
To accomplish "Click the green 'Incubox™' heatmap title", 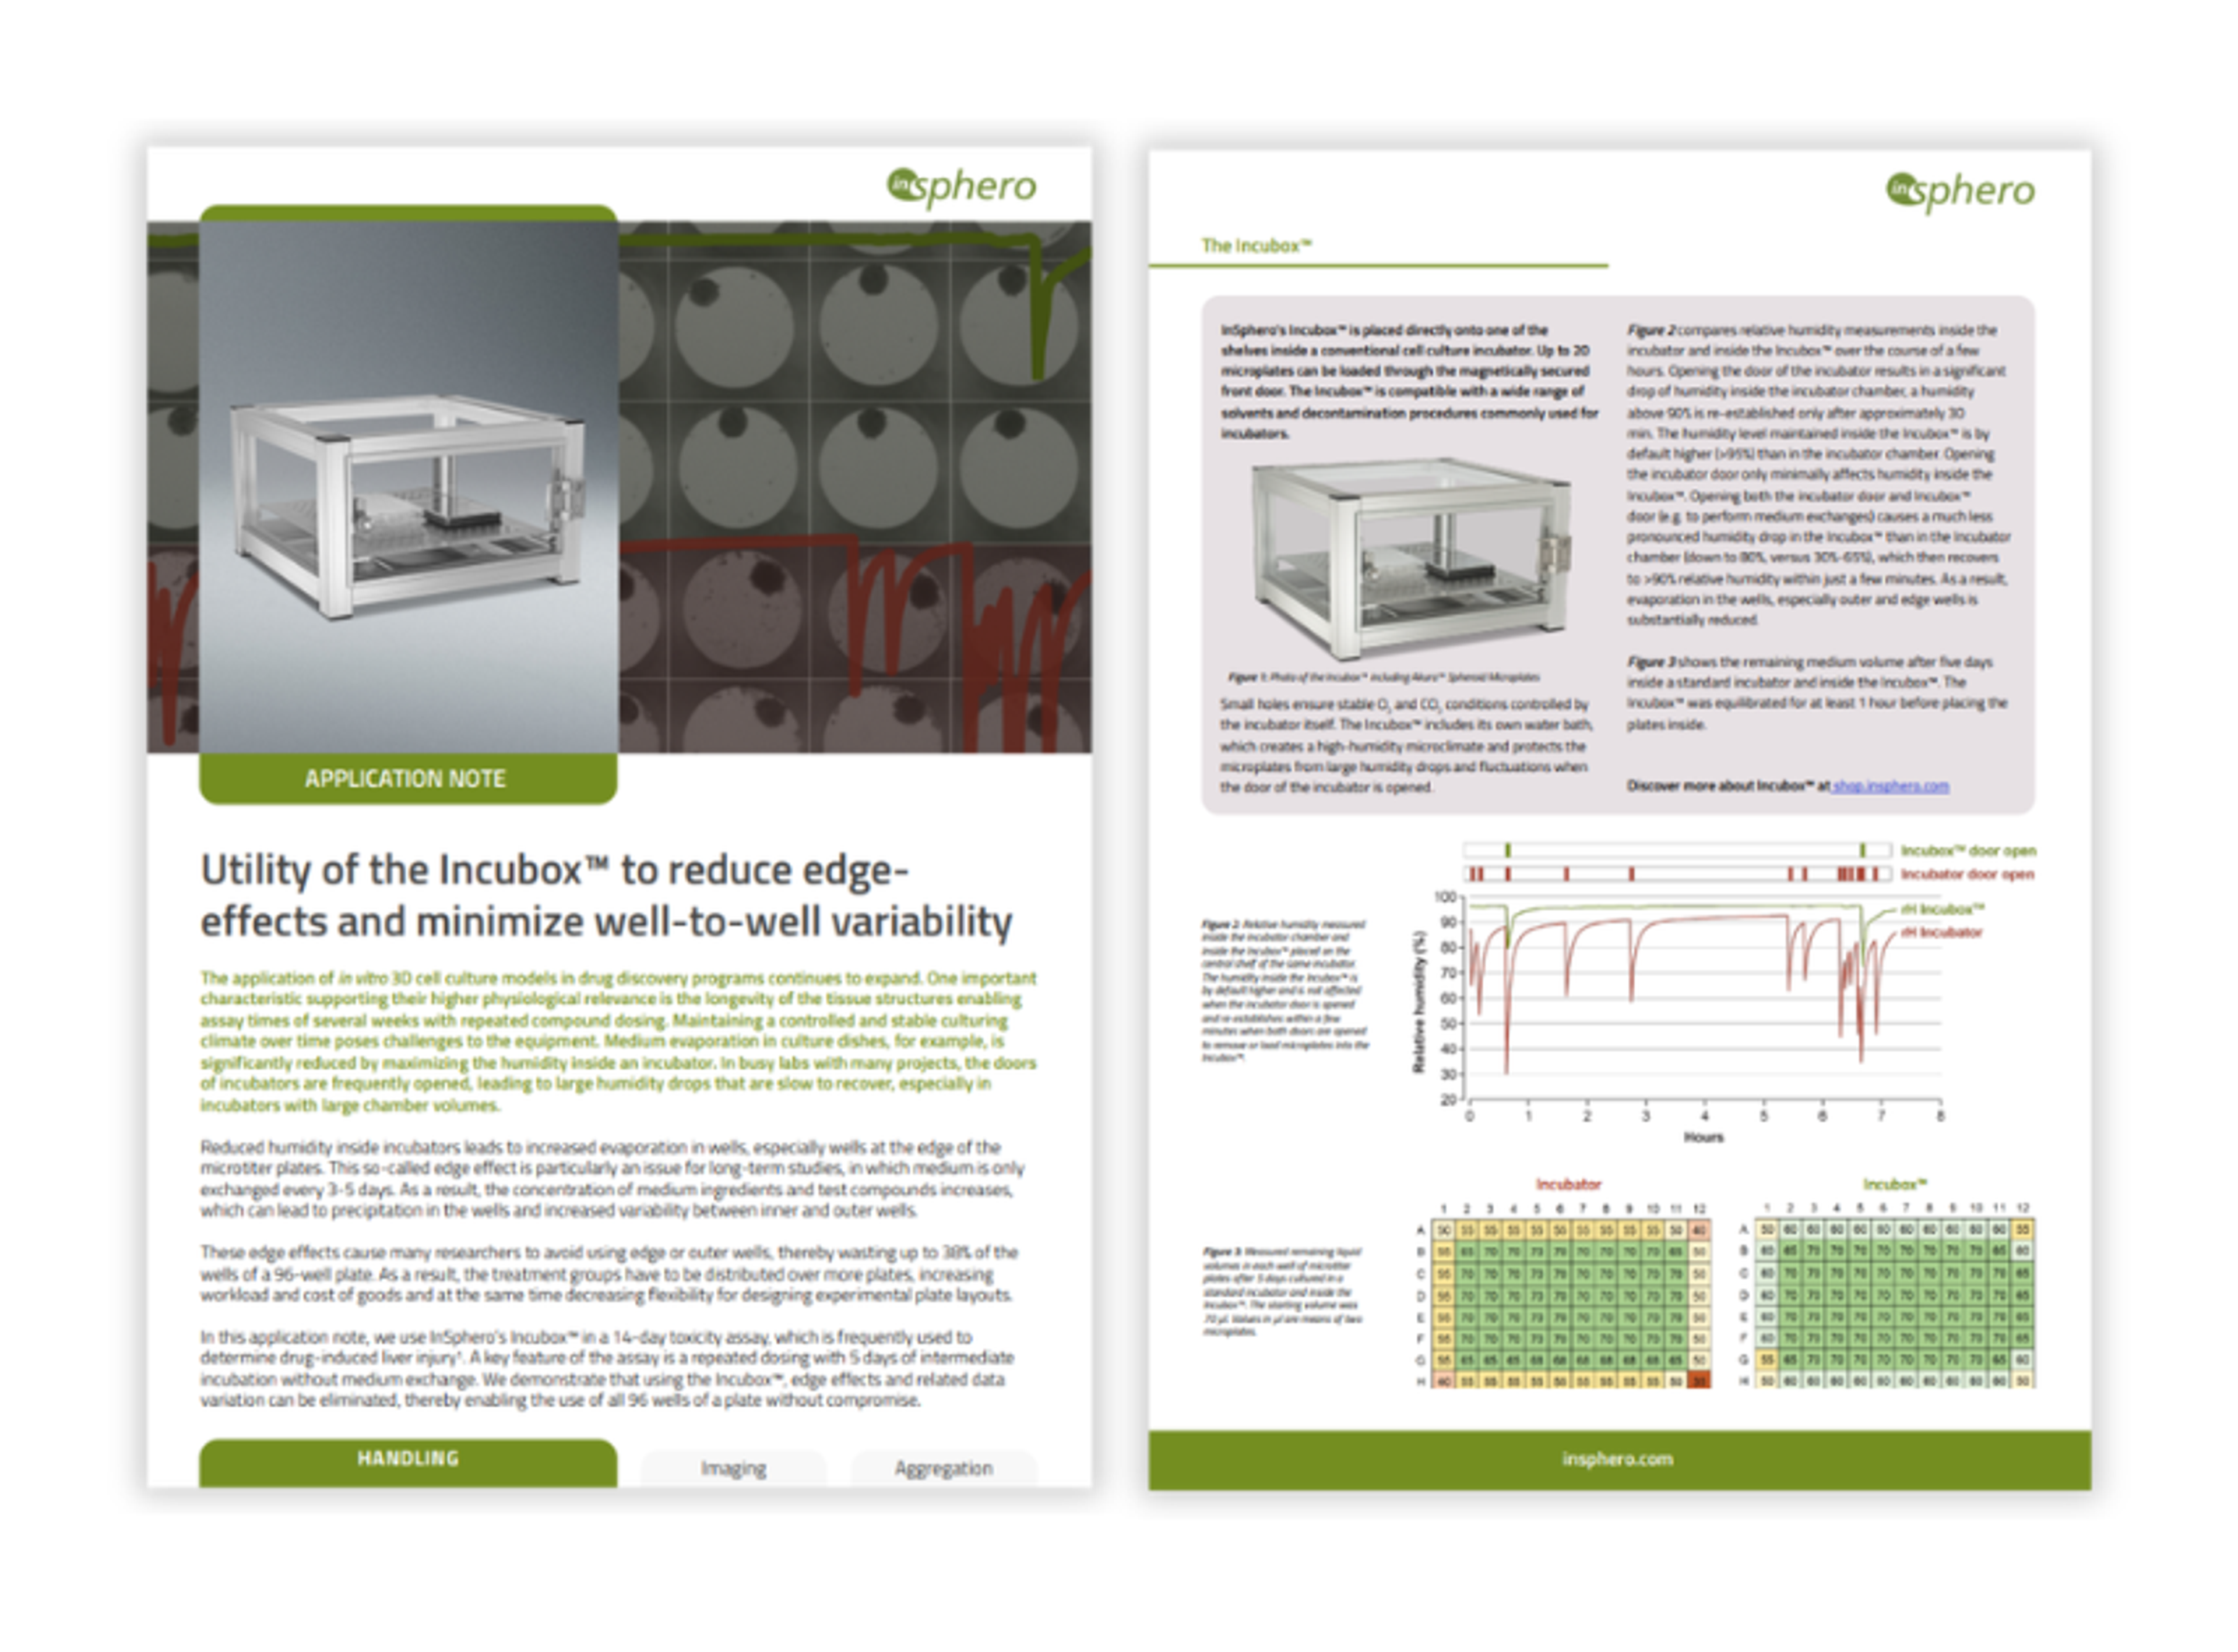I will point(1895,1185).
